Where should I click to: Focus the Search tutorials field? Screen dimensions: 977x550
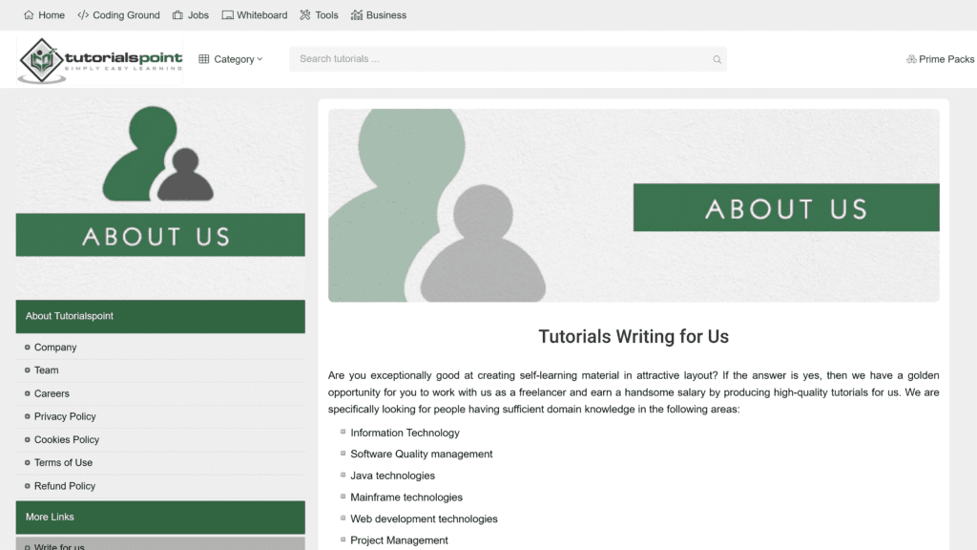pos(508,59)
